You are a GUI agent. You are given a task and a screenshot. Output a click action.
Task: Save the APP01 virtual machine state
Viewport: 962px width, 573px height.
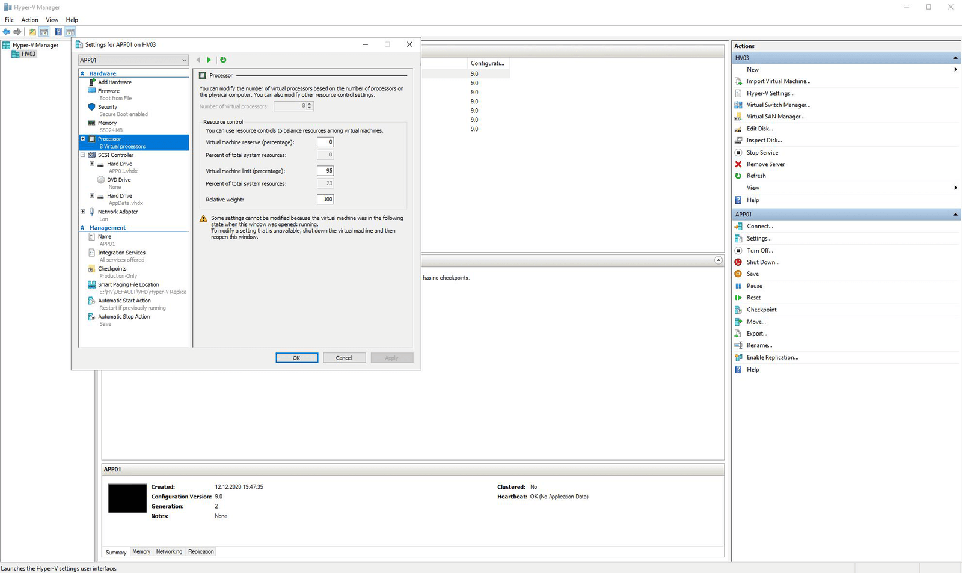[x=753, y=274]
